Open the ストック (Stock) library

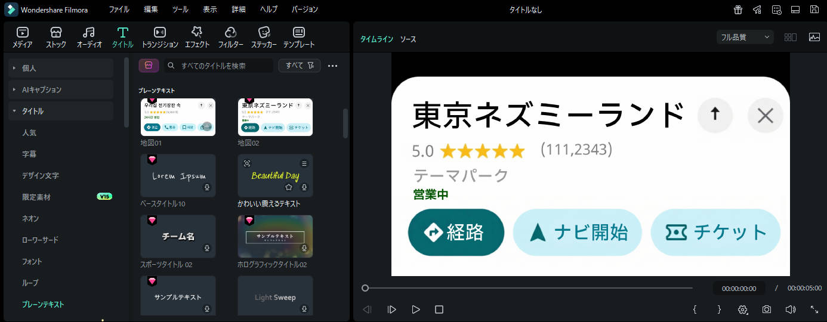[56, 37]
